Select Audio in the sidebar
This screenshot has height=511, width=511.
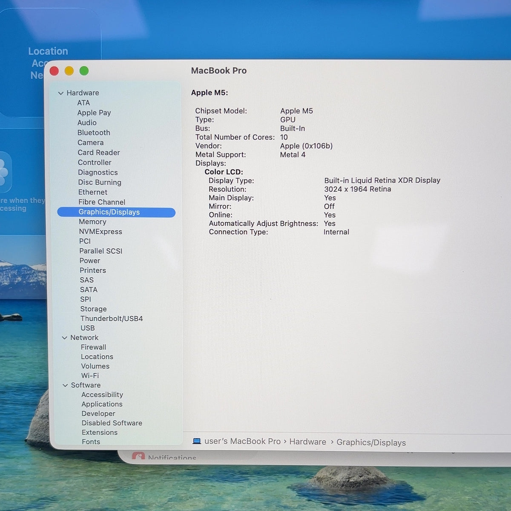(x=87, y=123)
